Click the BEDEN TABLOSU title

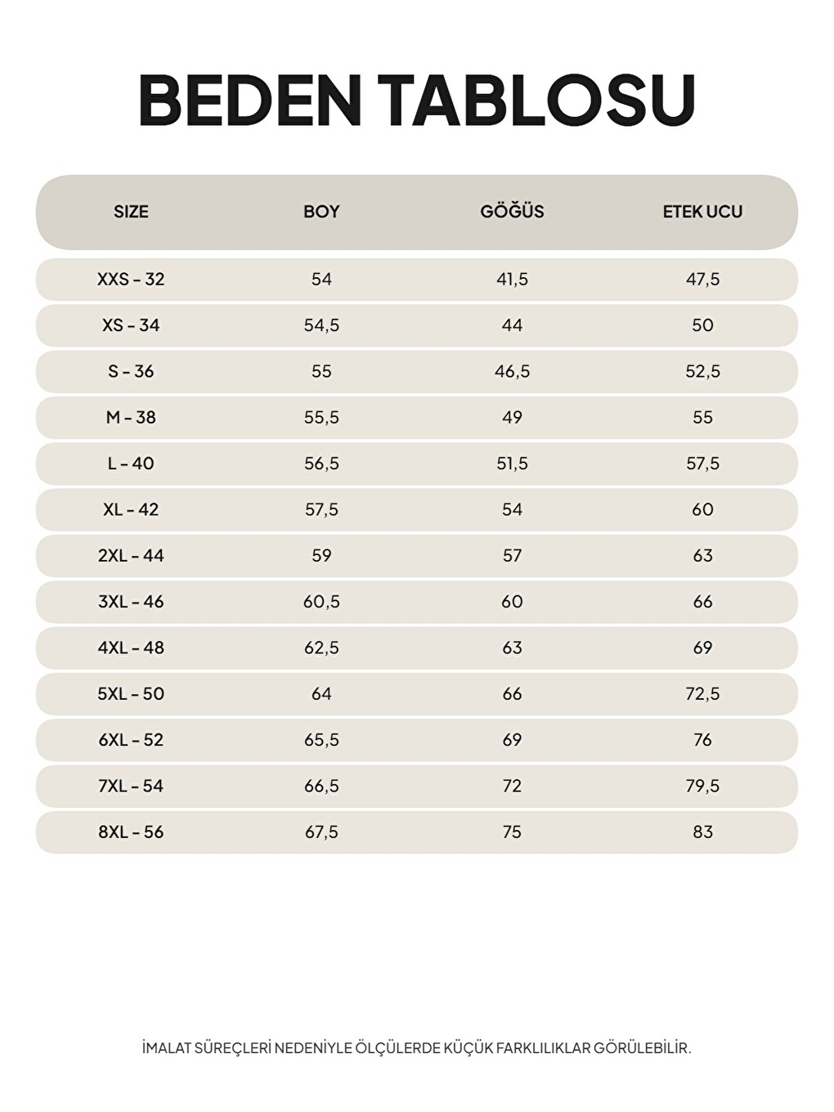point(417,100)
